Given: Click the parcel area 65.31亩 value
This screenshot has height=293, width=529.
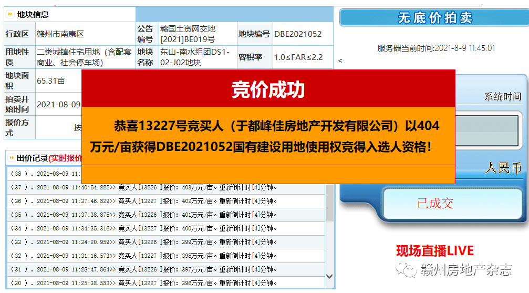Looking at the screenshot, I should [x=50, y=81].
